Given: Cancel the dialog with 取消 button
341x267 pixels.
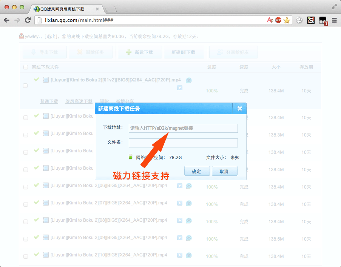Looking at the screenshot, I should point(224,171).
